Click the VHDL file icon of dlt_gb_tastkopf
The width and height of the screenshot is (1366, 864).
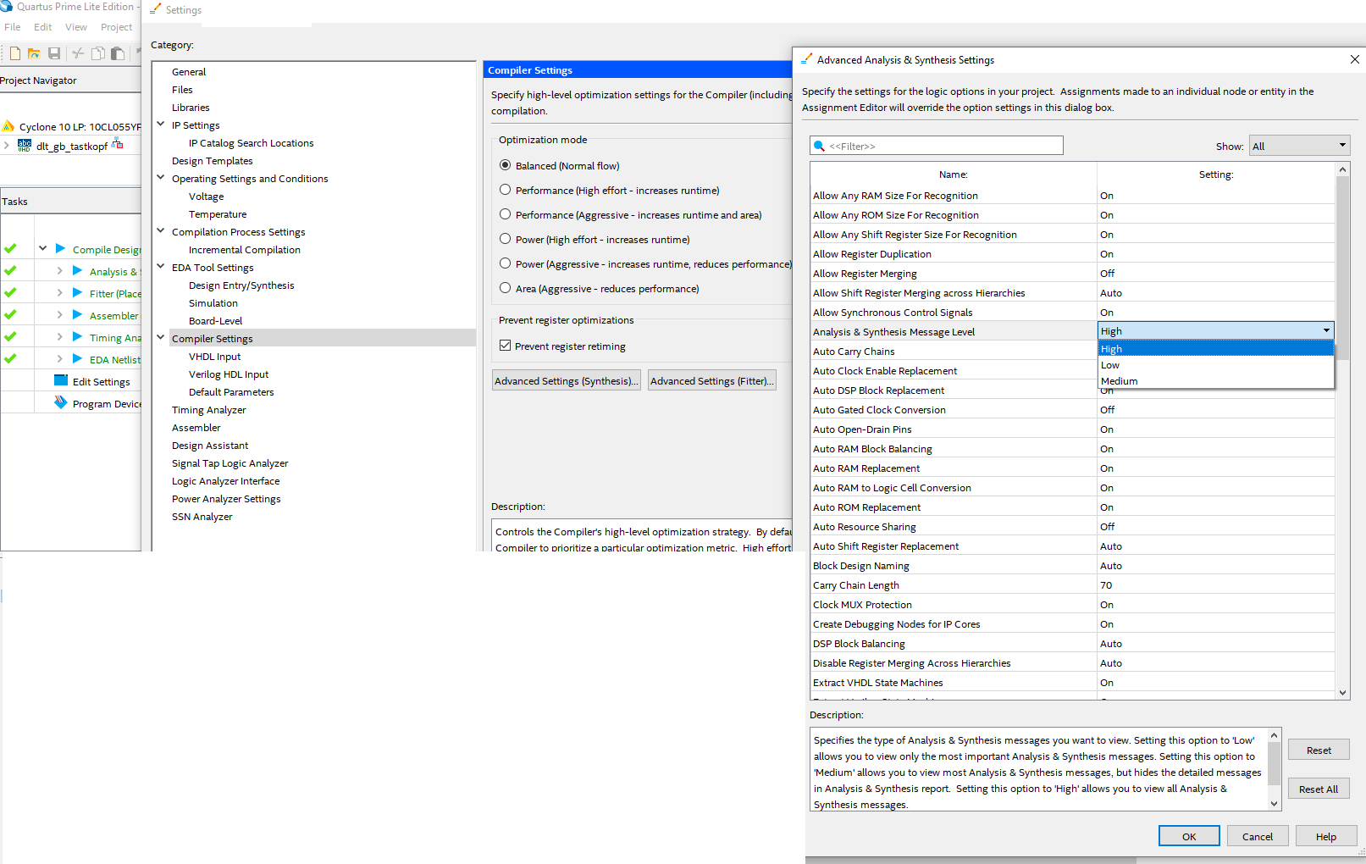(25, 146)
